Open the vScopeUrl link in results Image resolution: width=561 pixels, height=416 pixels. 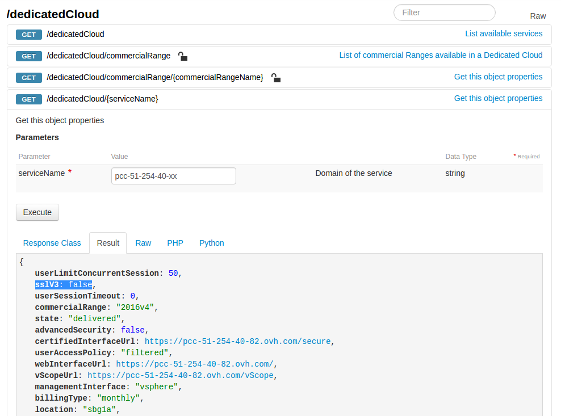point(181,375)
